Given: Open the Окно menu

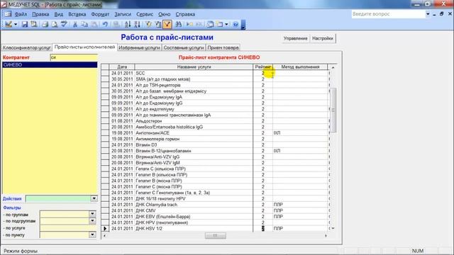Looking at the screenshot, I should [x=164, y=14].
